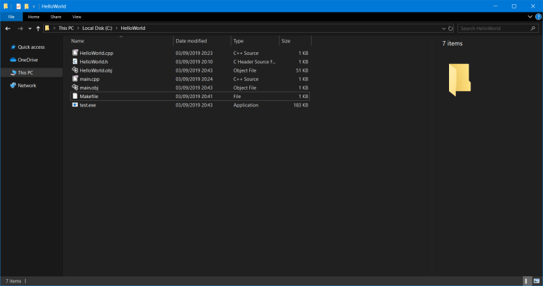The width and height of the screenshot is (543, 286).
Task: Click Application type for test.exe
Action: pos(246,105)
